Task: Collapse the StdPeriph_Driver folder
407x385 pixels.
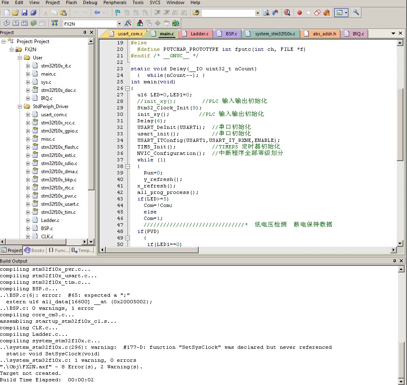Action: [x=20, y=107]
